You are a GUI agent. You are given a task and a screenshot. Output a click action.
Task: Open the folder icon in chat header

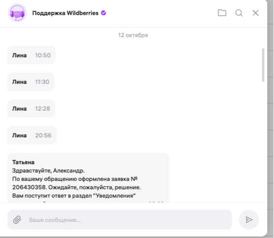[222, 13]
